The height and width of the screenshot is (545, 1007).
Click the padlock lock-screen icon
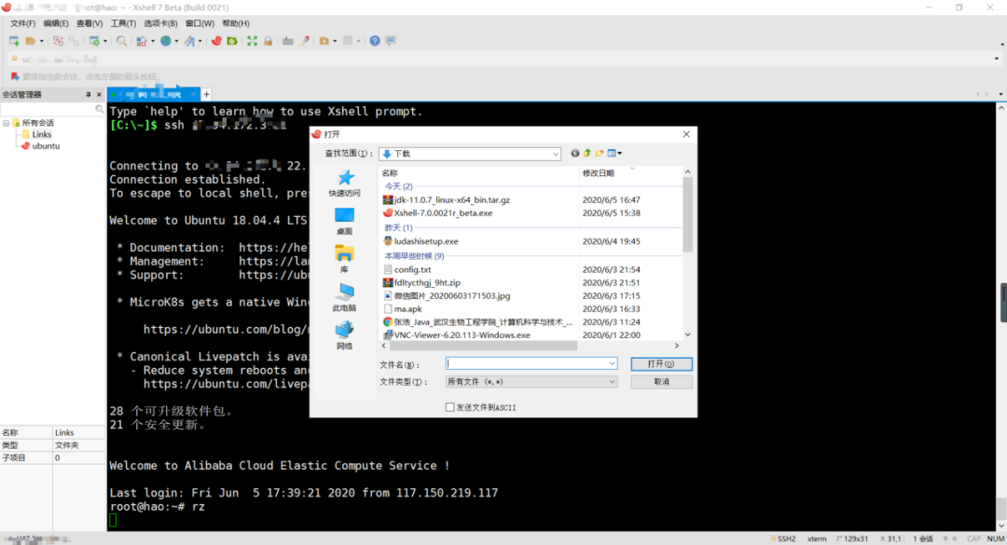pyautogui.click(x=268, y=41)
